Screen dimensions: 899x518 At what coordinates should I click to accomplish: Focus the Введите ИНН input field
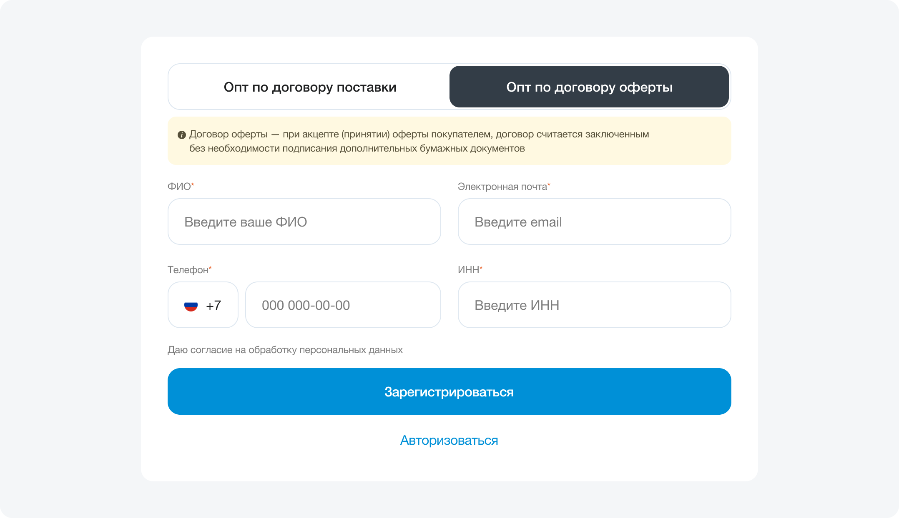pyautogui.click(x=594, y=305)
